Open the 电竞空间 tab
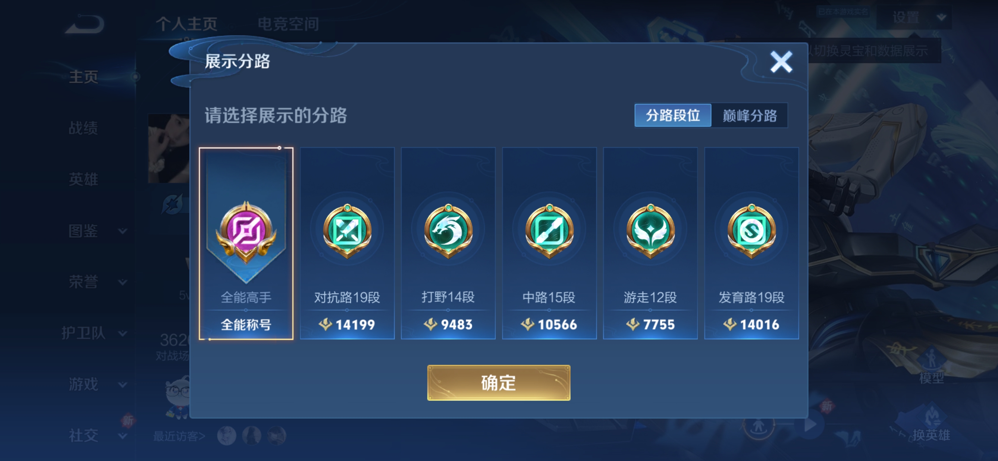This screenshot has width=998, height=461. (x=288, y=24)
